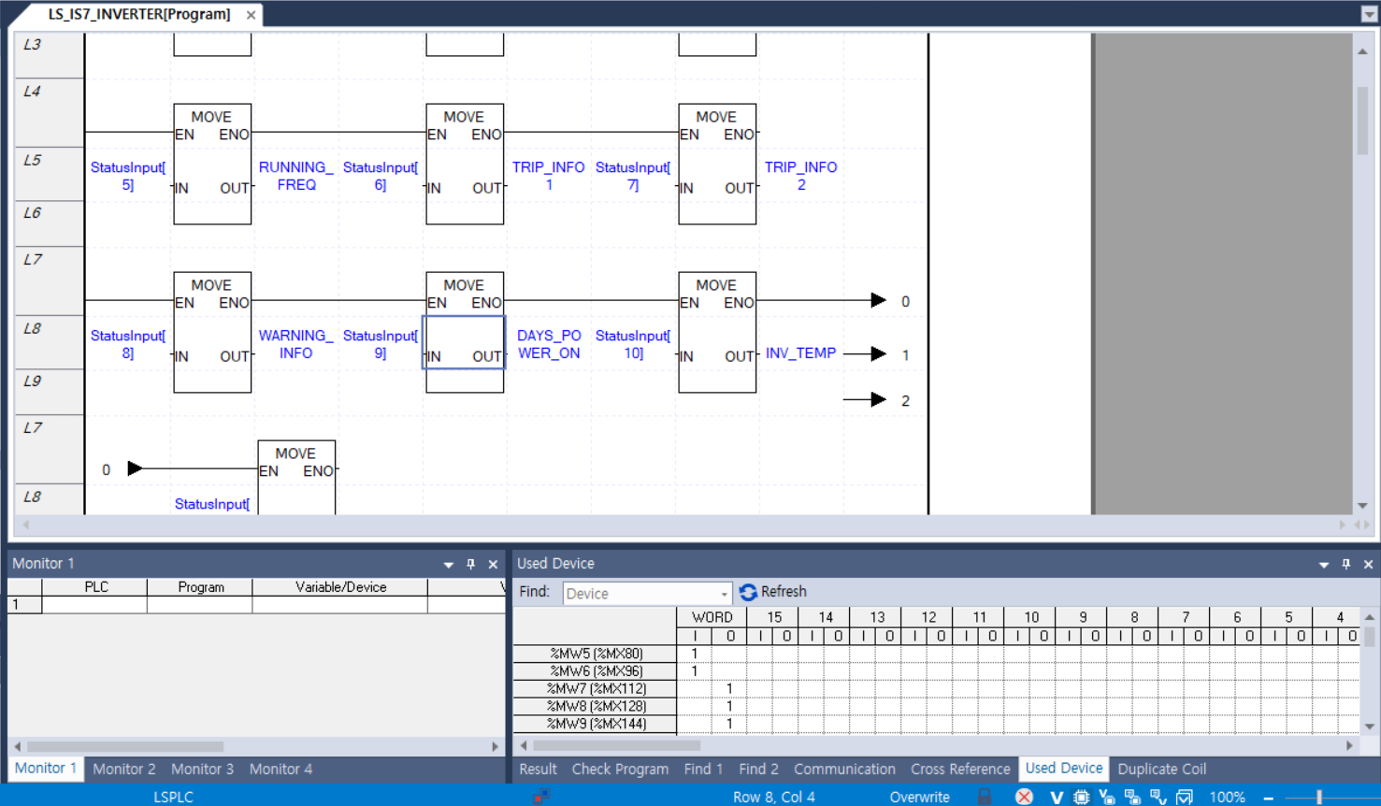The image size is (1381, 806).
Task: Click the zoom slider handle
Action: pyautogui.click(x=1319, y=797)
